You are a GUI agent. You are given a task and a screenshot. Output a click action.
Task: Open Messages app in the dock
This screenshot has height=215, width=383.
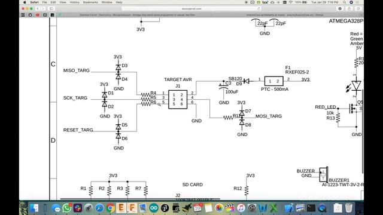click(x=56, y=208)
